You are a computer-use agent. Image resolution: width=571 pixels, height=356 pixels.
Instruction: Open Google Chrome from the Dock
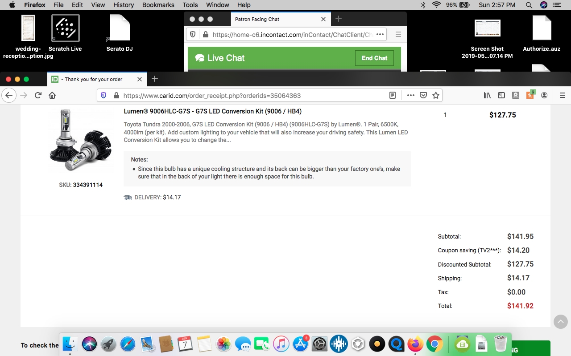(x=434, y=344)
